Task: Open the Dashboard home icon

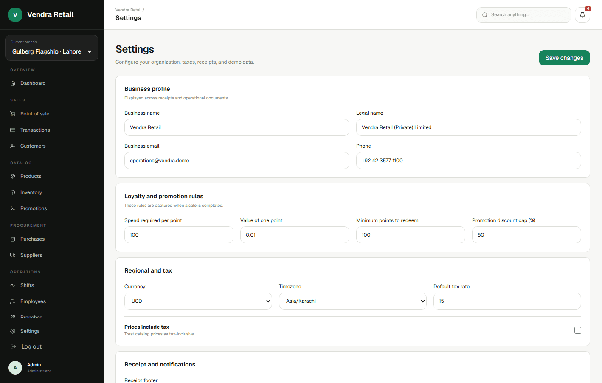Action: pos(13,83)
